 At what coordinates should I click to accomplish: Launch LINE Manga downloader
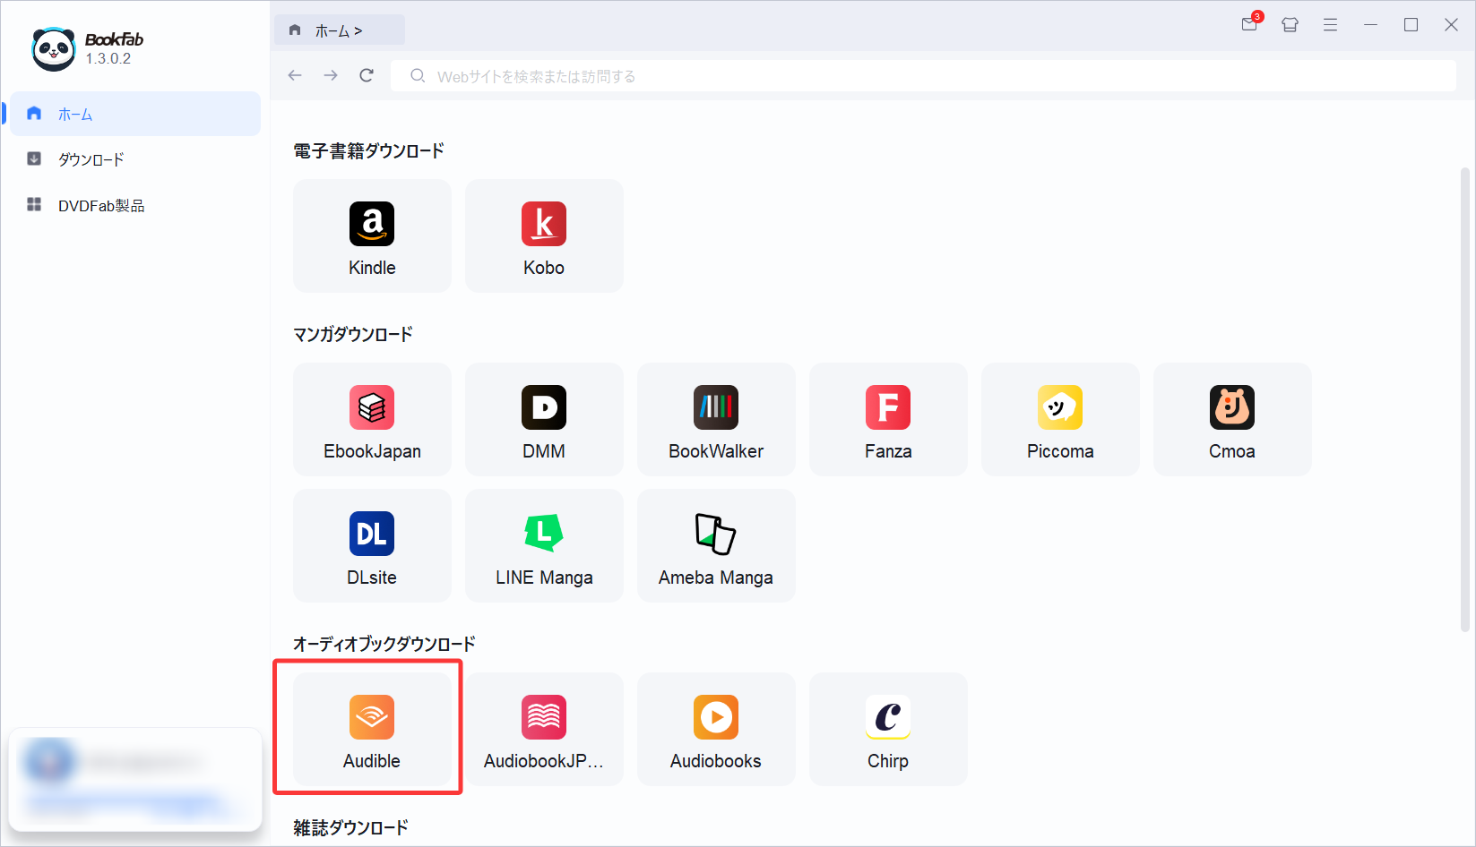(544, 545)
